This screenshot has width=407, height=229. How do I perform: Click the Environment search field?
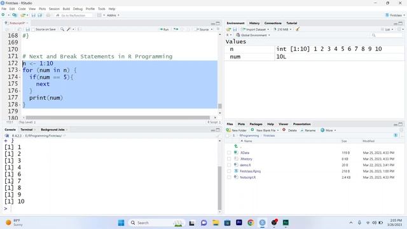(387, 35)
